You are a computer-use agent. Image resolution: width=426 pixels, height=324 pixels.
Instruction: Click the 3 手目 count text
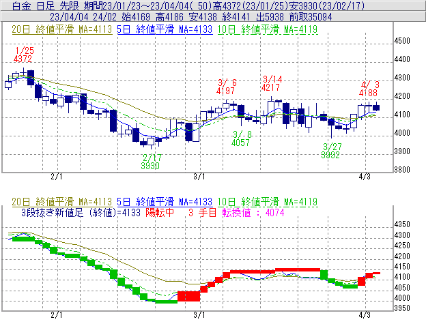coord(202,212)
